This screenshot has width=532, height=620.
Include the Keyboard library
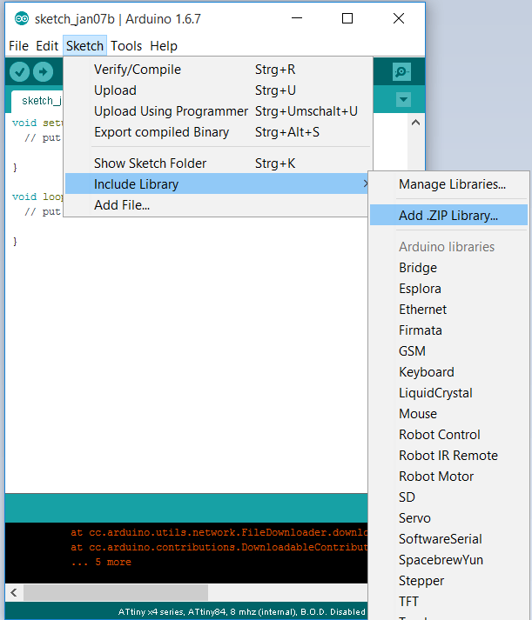pyautogui.click(x=448, y=372)
